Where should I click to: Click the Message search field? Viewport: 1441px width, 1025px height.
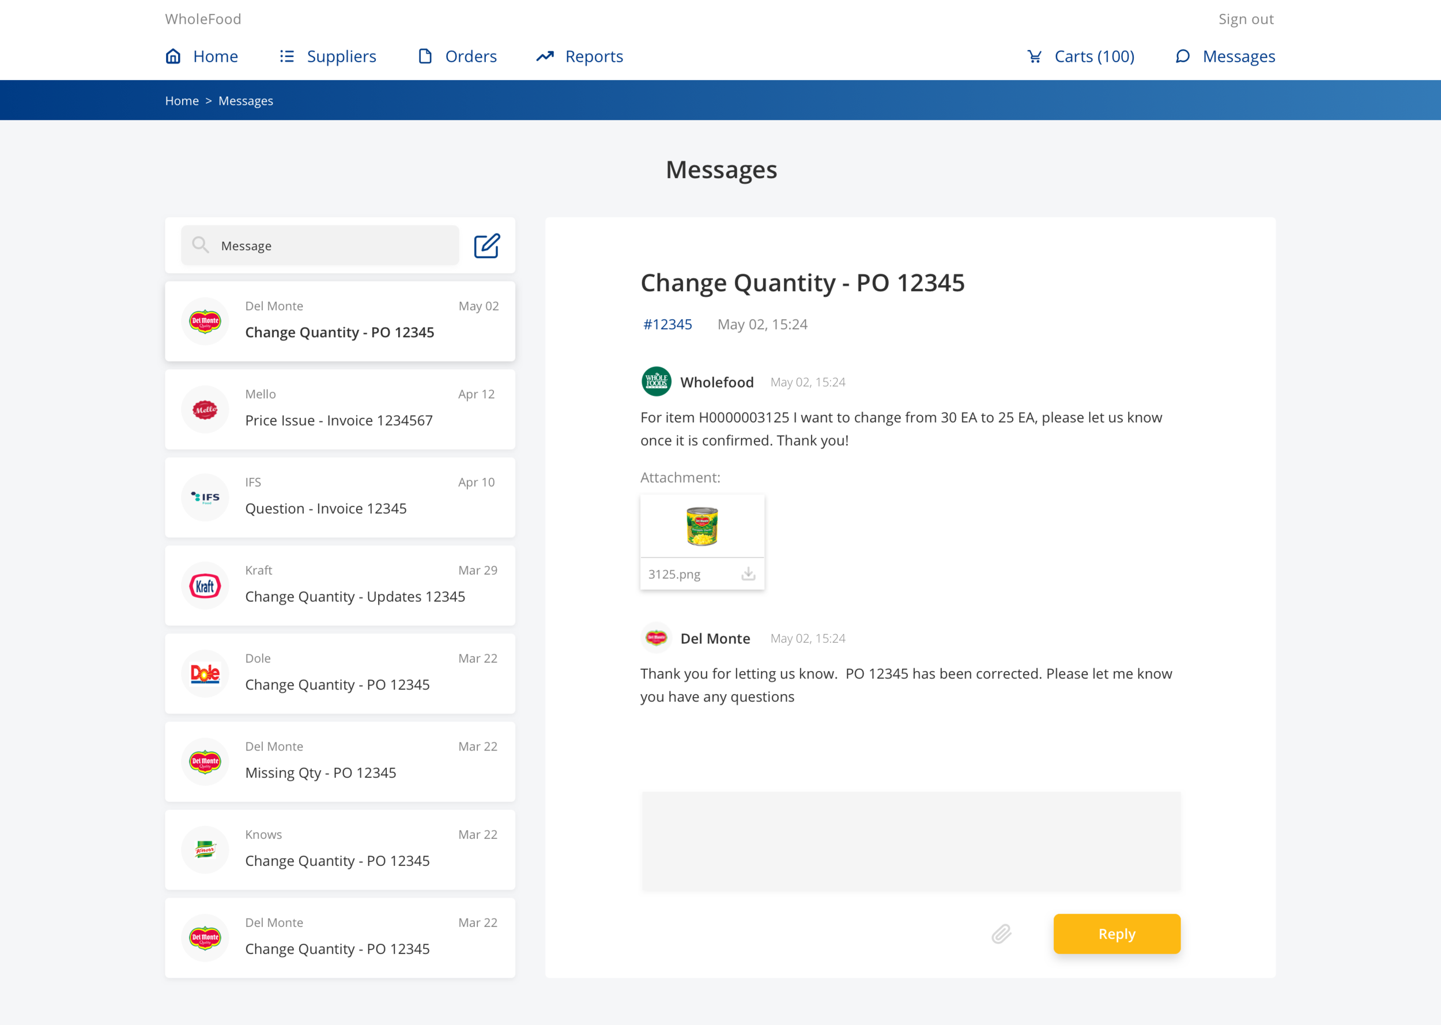pyautogui.click(x=334, y=246)
